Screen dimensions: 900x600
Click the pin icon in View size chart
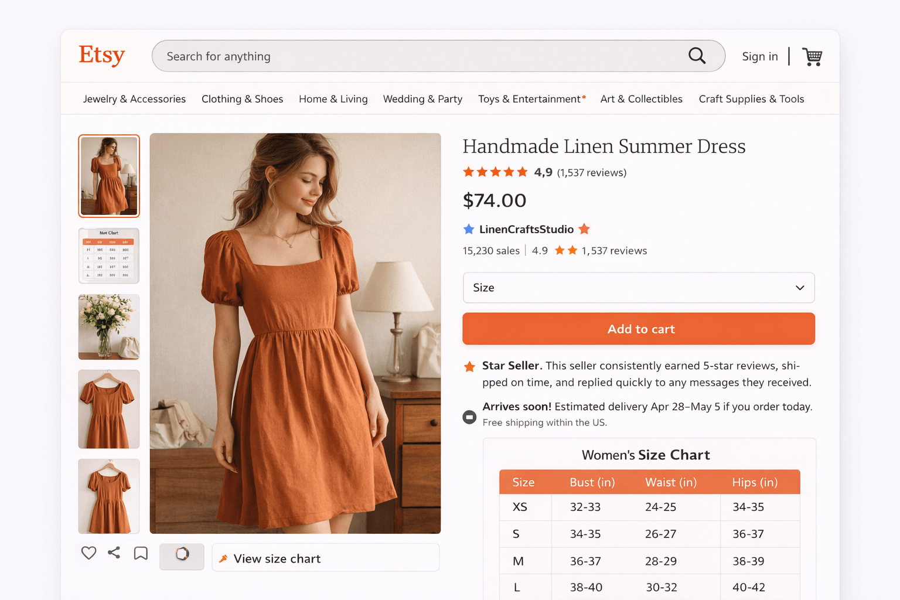223,559
